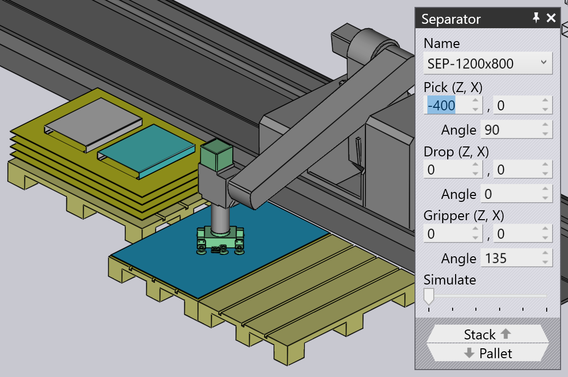
Task: Decrease the Pick X value
Action: (x=545, y=110)
